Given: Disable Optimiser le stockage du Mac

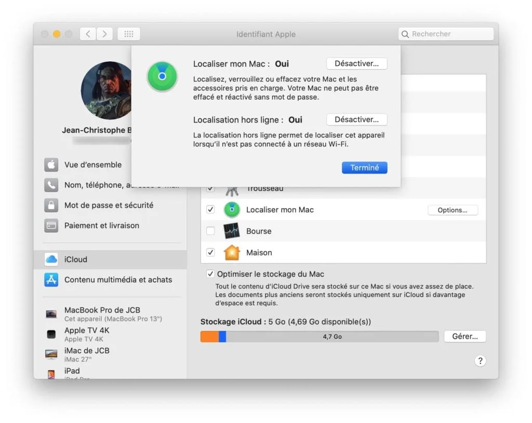Looking at the screenshot, I should tap(210, 274).
